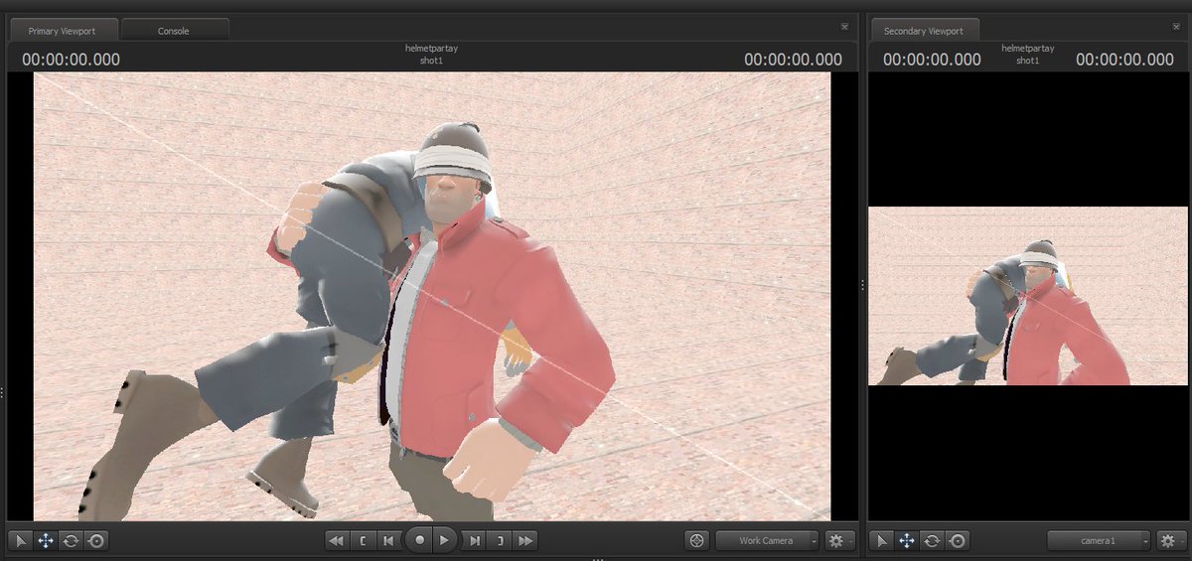Image resolution: width=1192 pixels, height=561 pixels.
Task: Select the Secondary Viewport tab
Action: (x=924, y=31)
